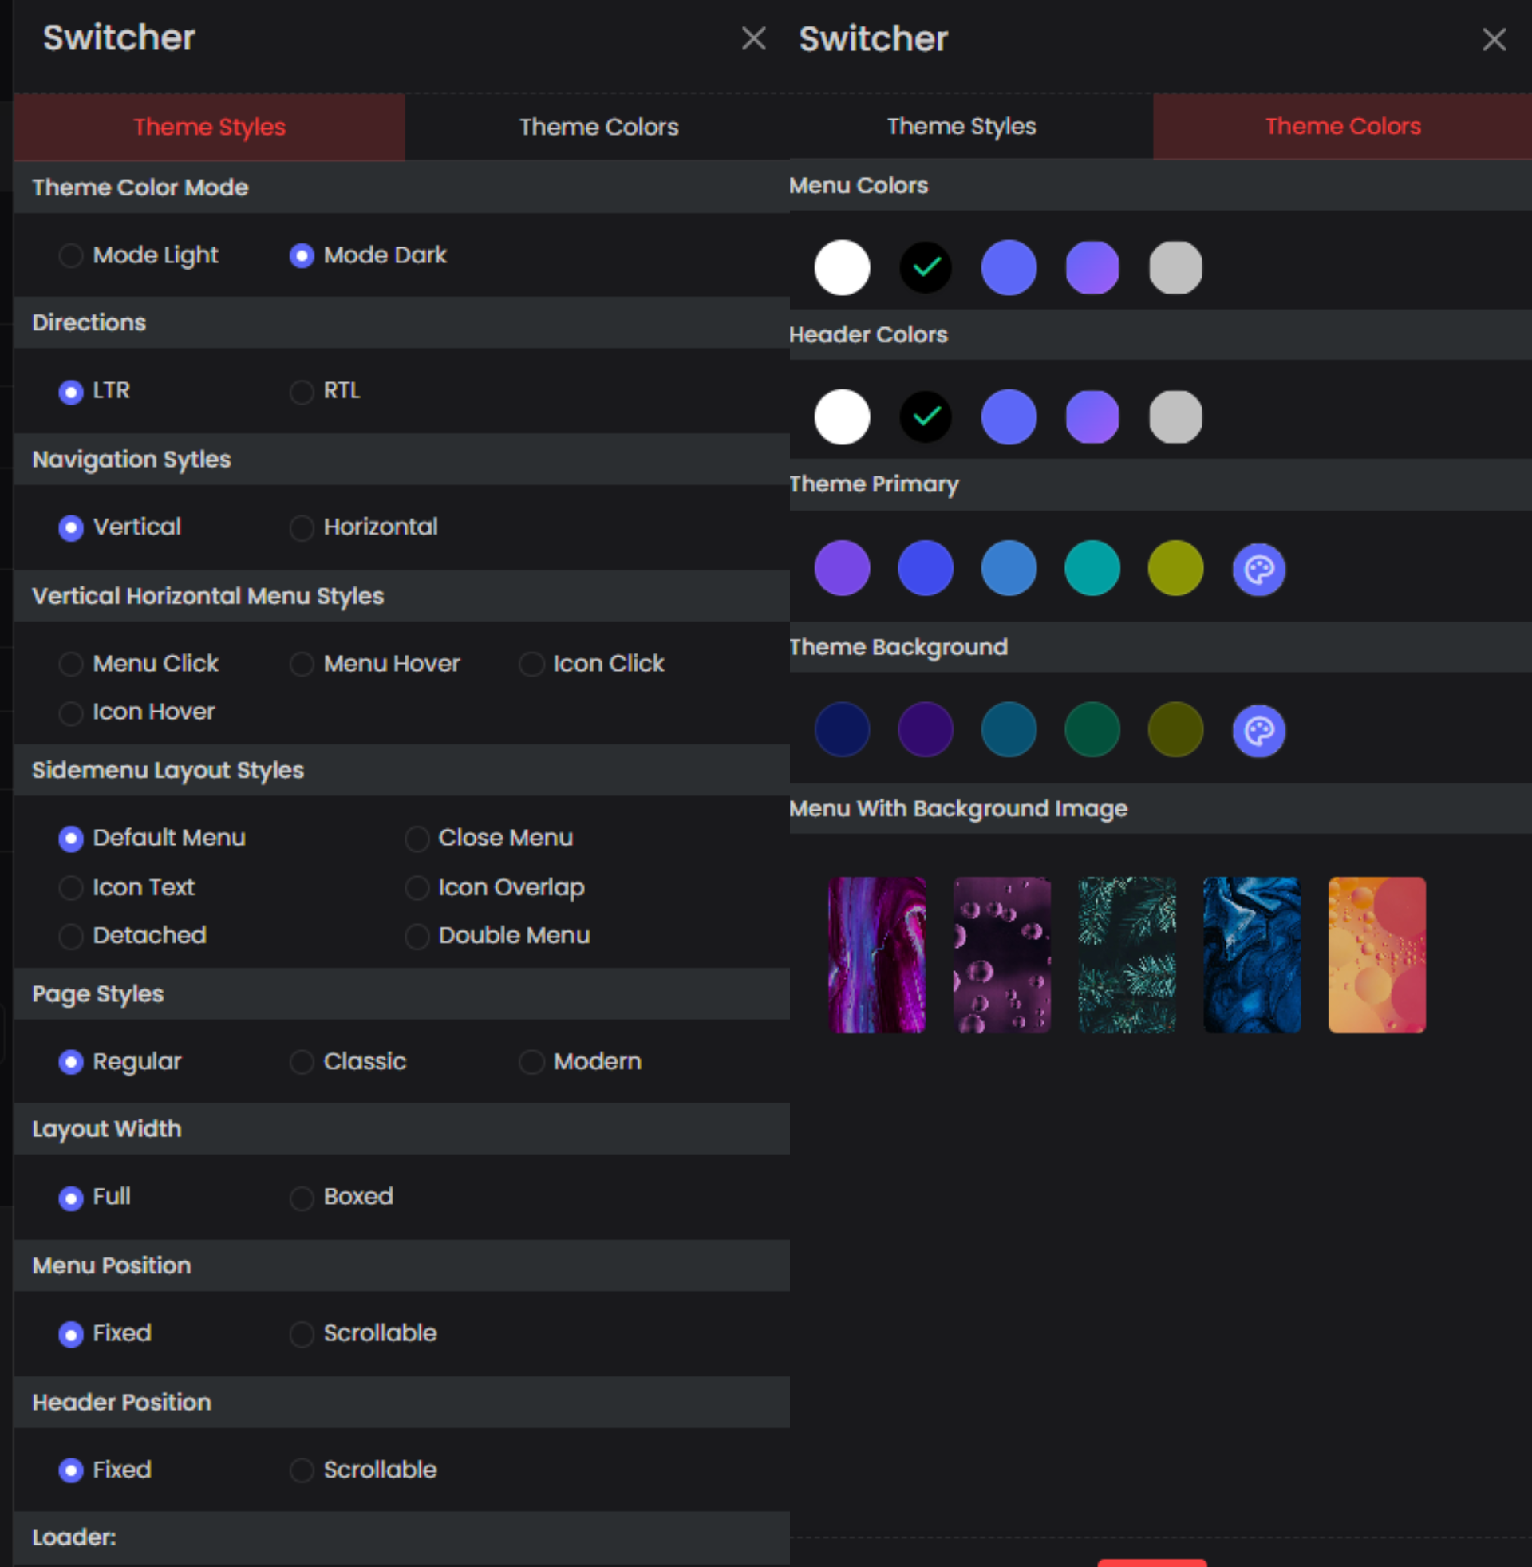1532x1567 pixels.
Task: Select Mode Light radio button
Action: tap(71, 256)
